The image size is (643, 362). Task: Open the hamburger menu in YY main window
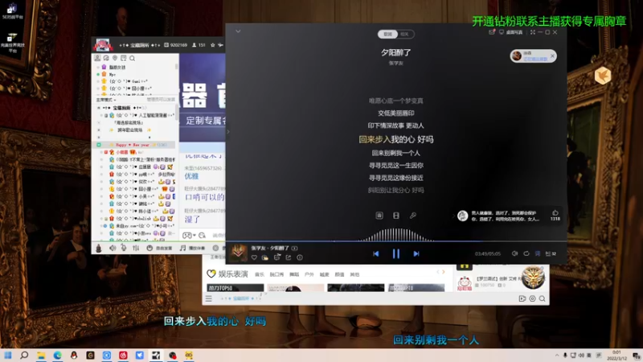(x=209, y=298)
